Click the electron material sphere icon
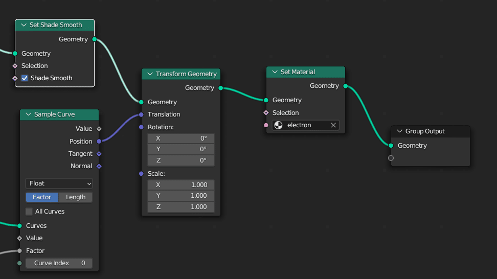497x279 pixels. [x=279, y=125]
